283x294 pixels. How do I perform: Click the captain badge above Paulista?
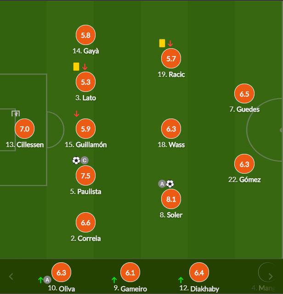85,160
